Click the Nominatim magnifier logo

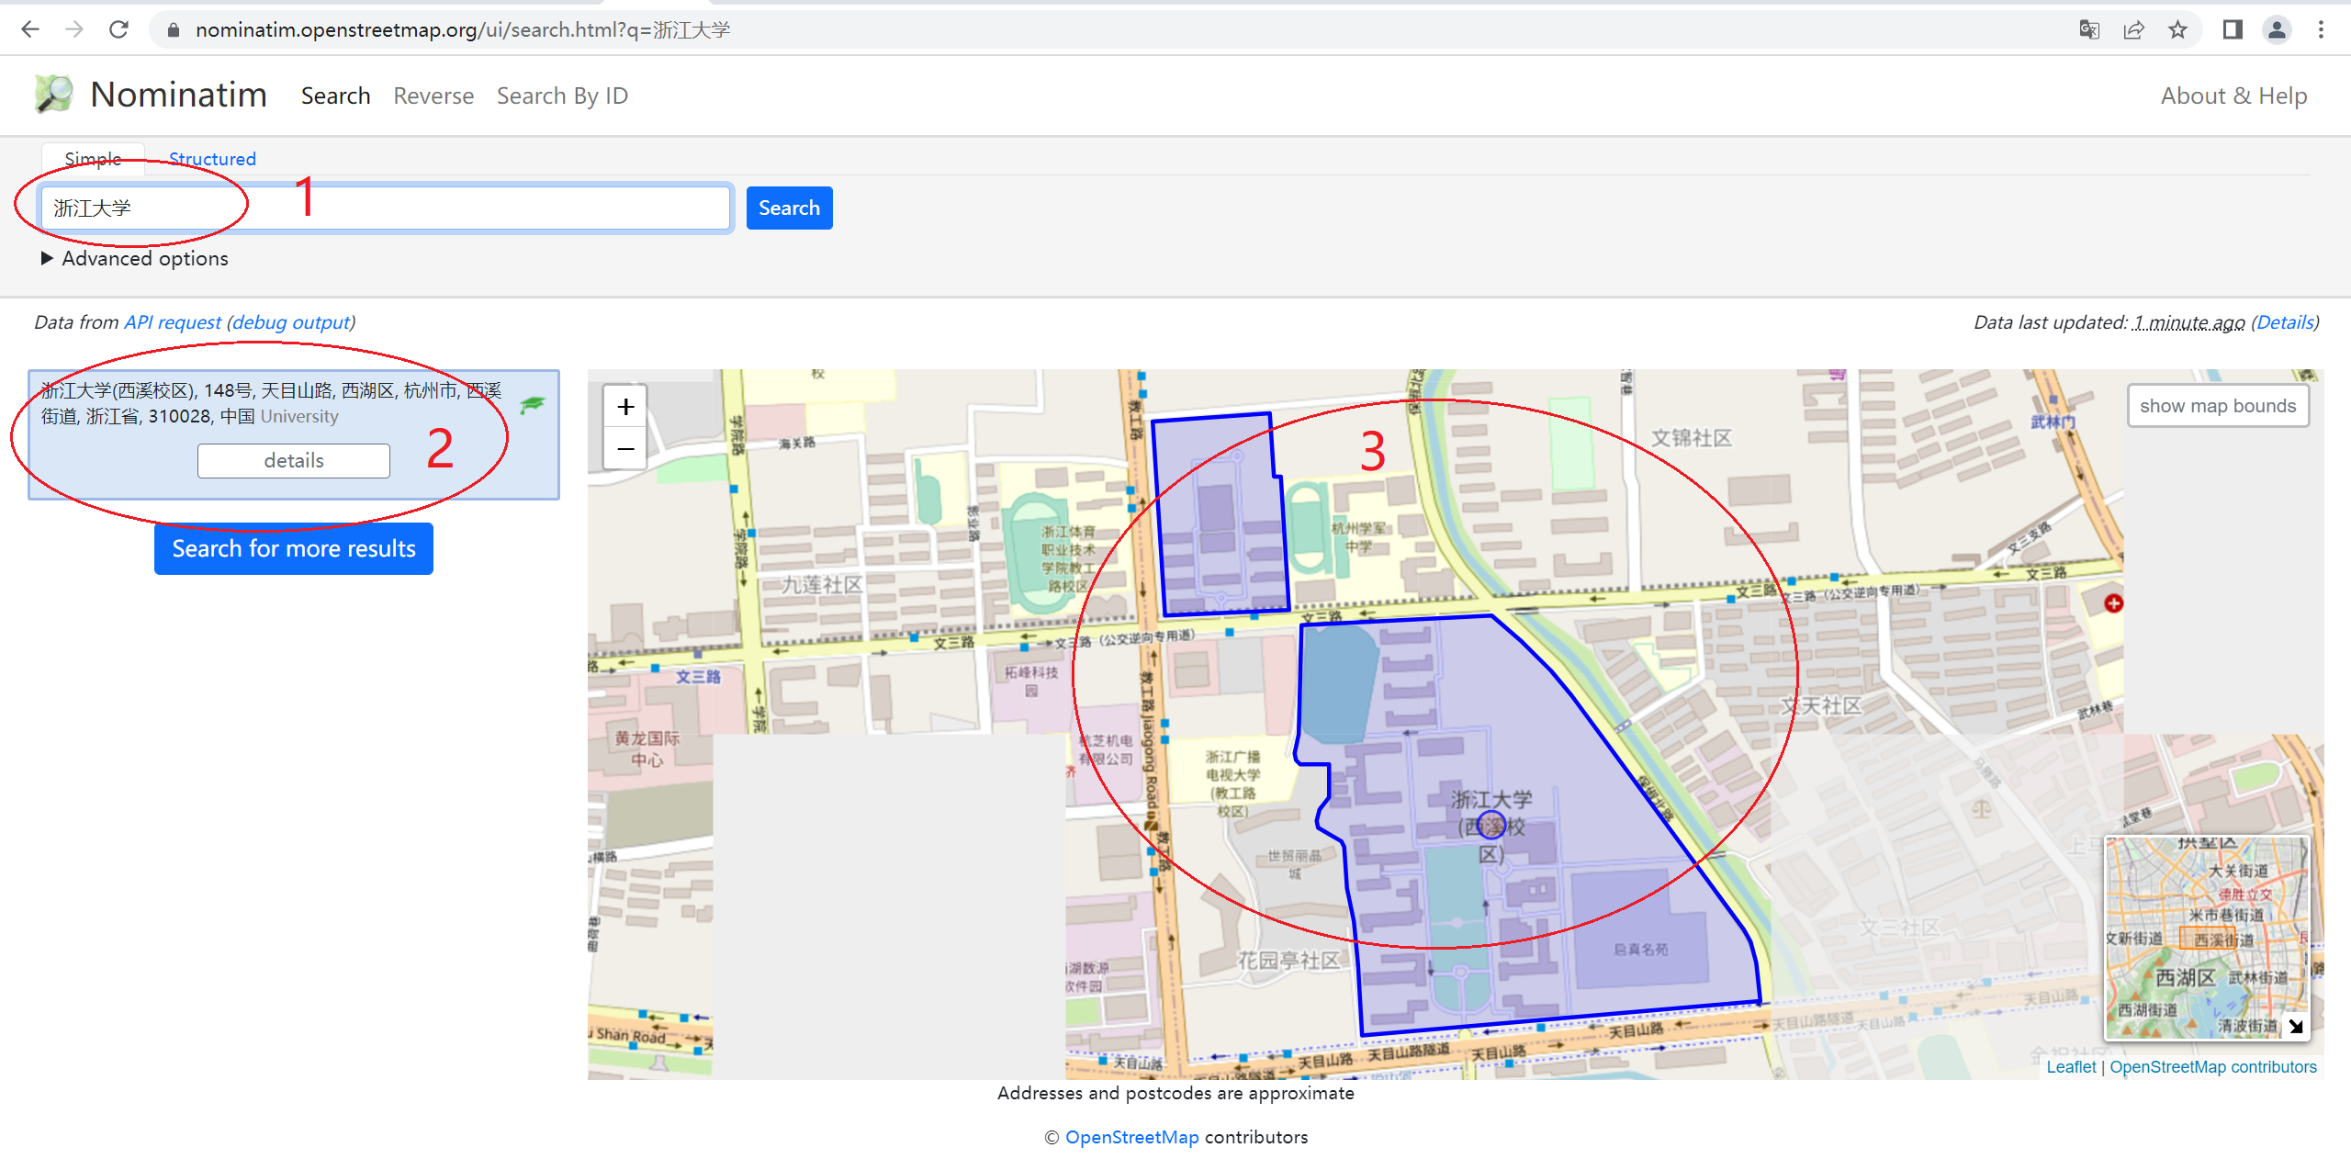pyautogui.click(x=53, y=94)
